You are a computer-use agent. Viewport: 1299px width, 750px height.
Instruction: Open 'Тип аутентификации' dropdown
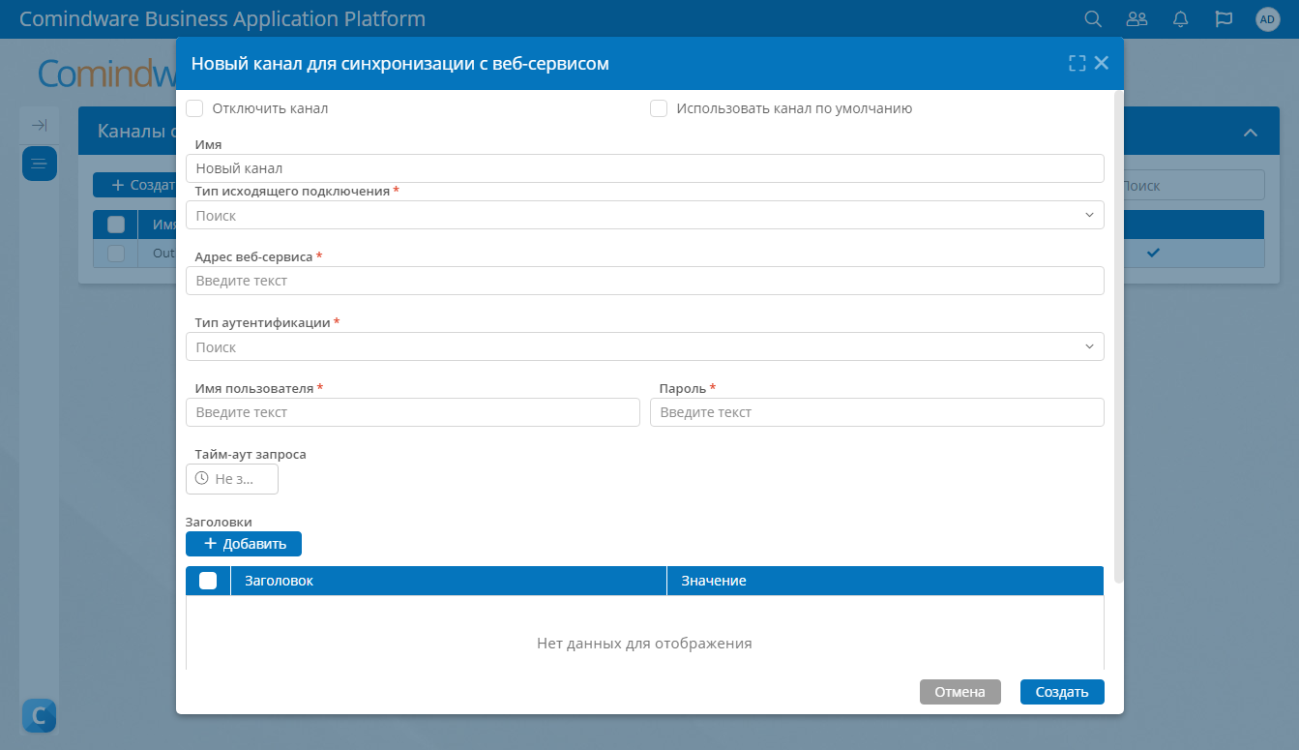click(644, 346)
